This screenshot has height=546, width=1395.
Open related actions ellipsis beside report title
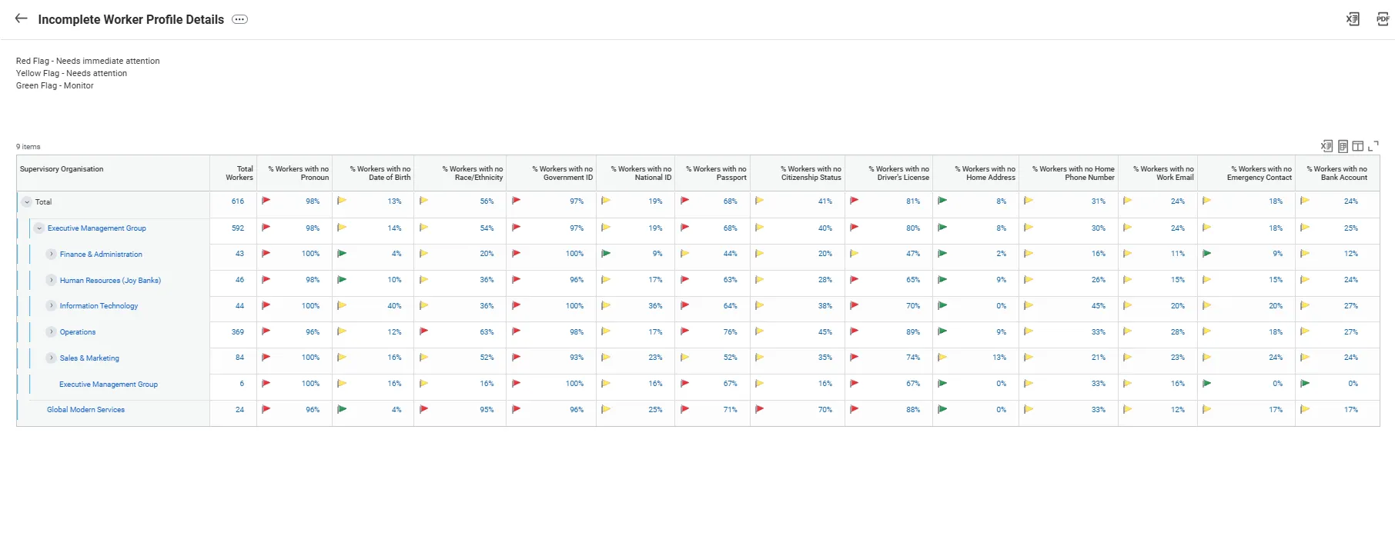click(240, 19)
